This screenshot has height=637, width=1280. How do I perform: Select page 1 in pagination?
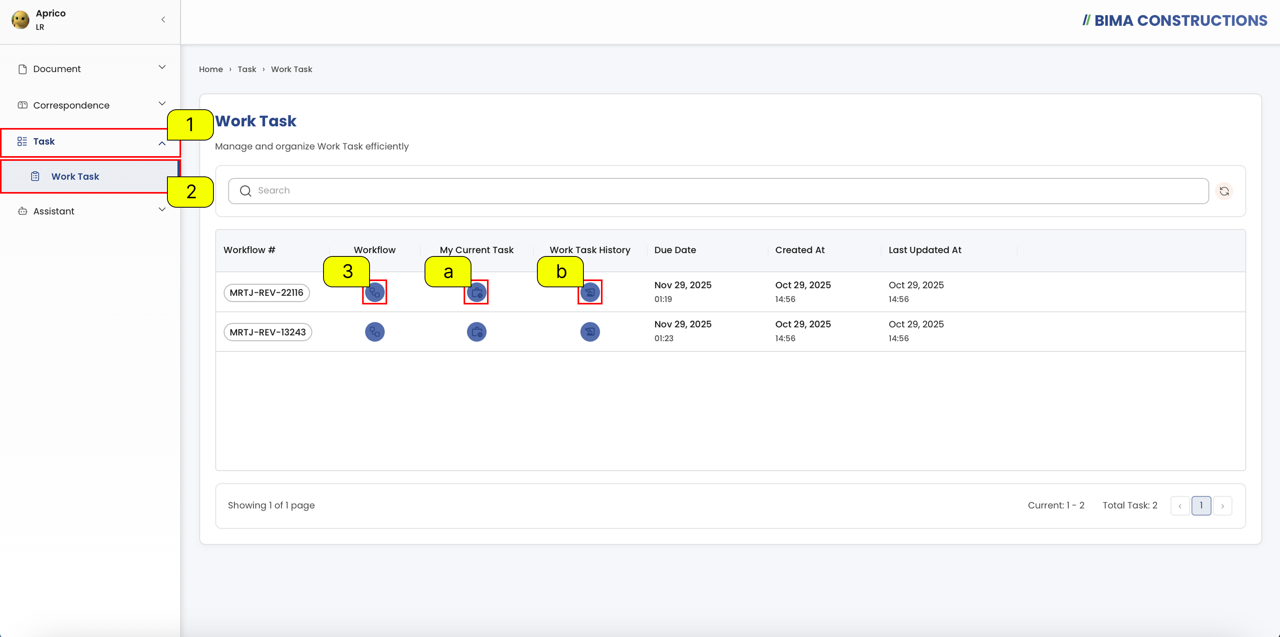pyautogui.click(x=1201, y=506)
